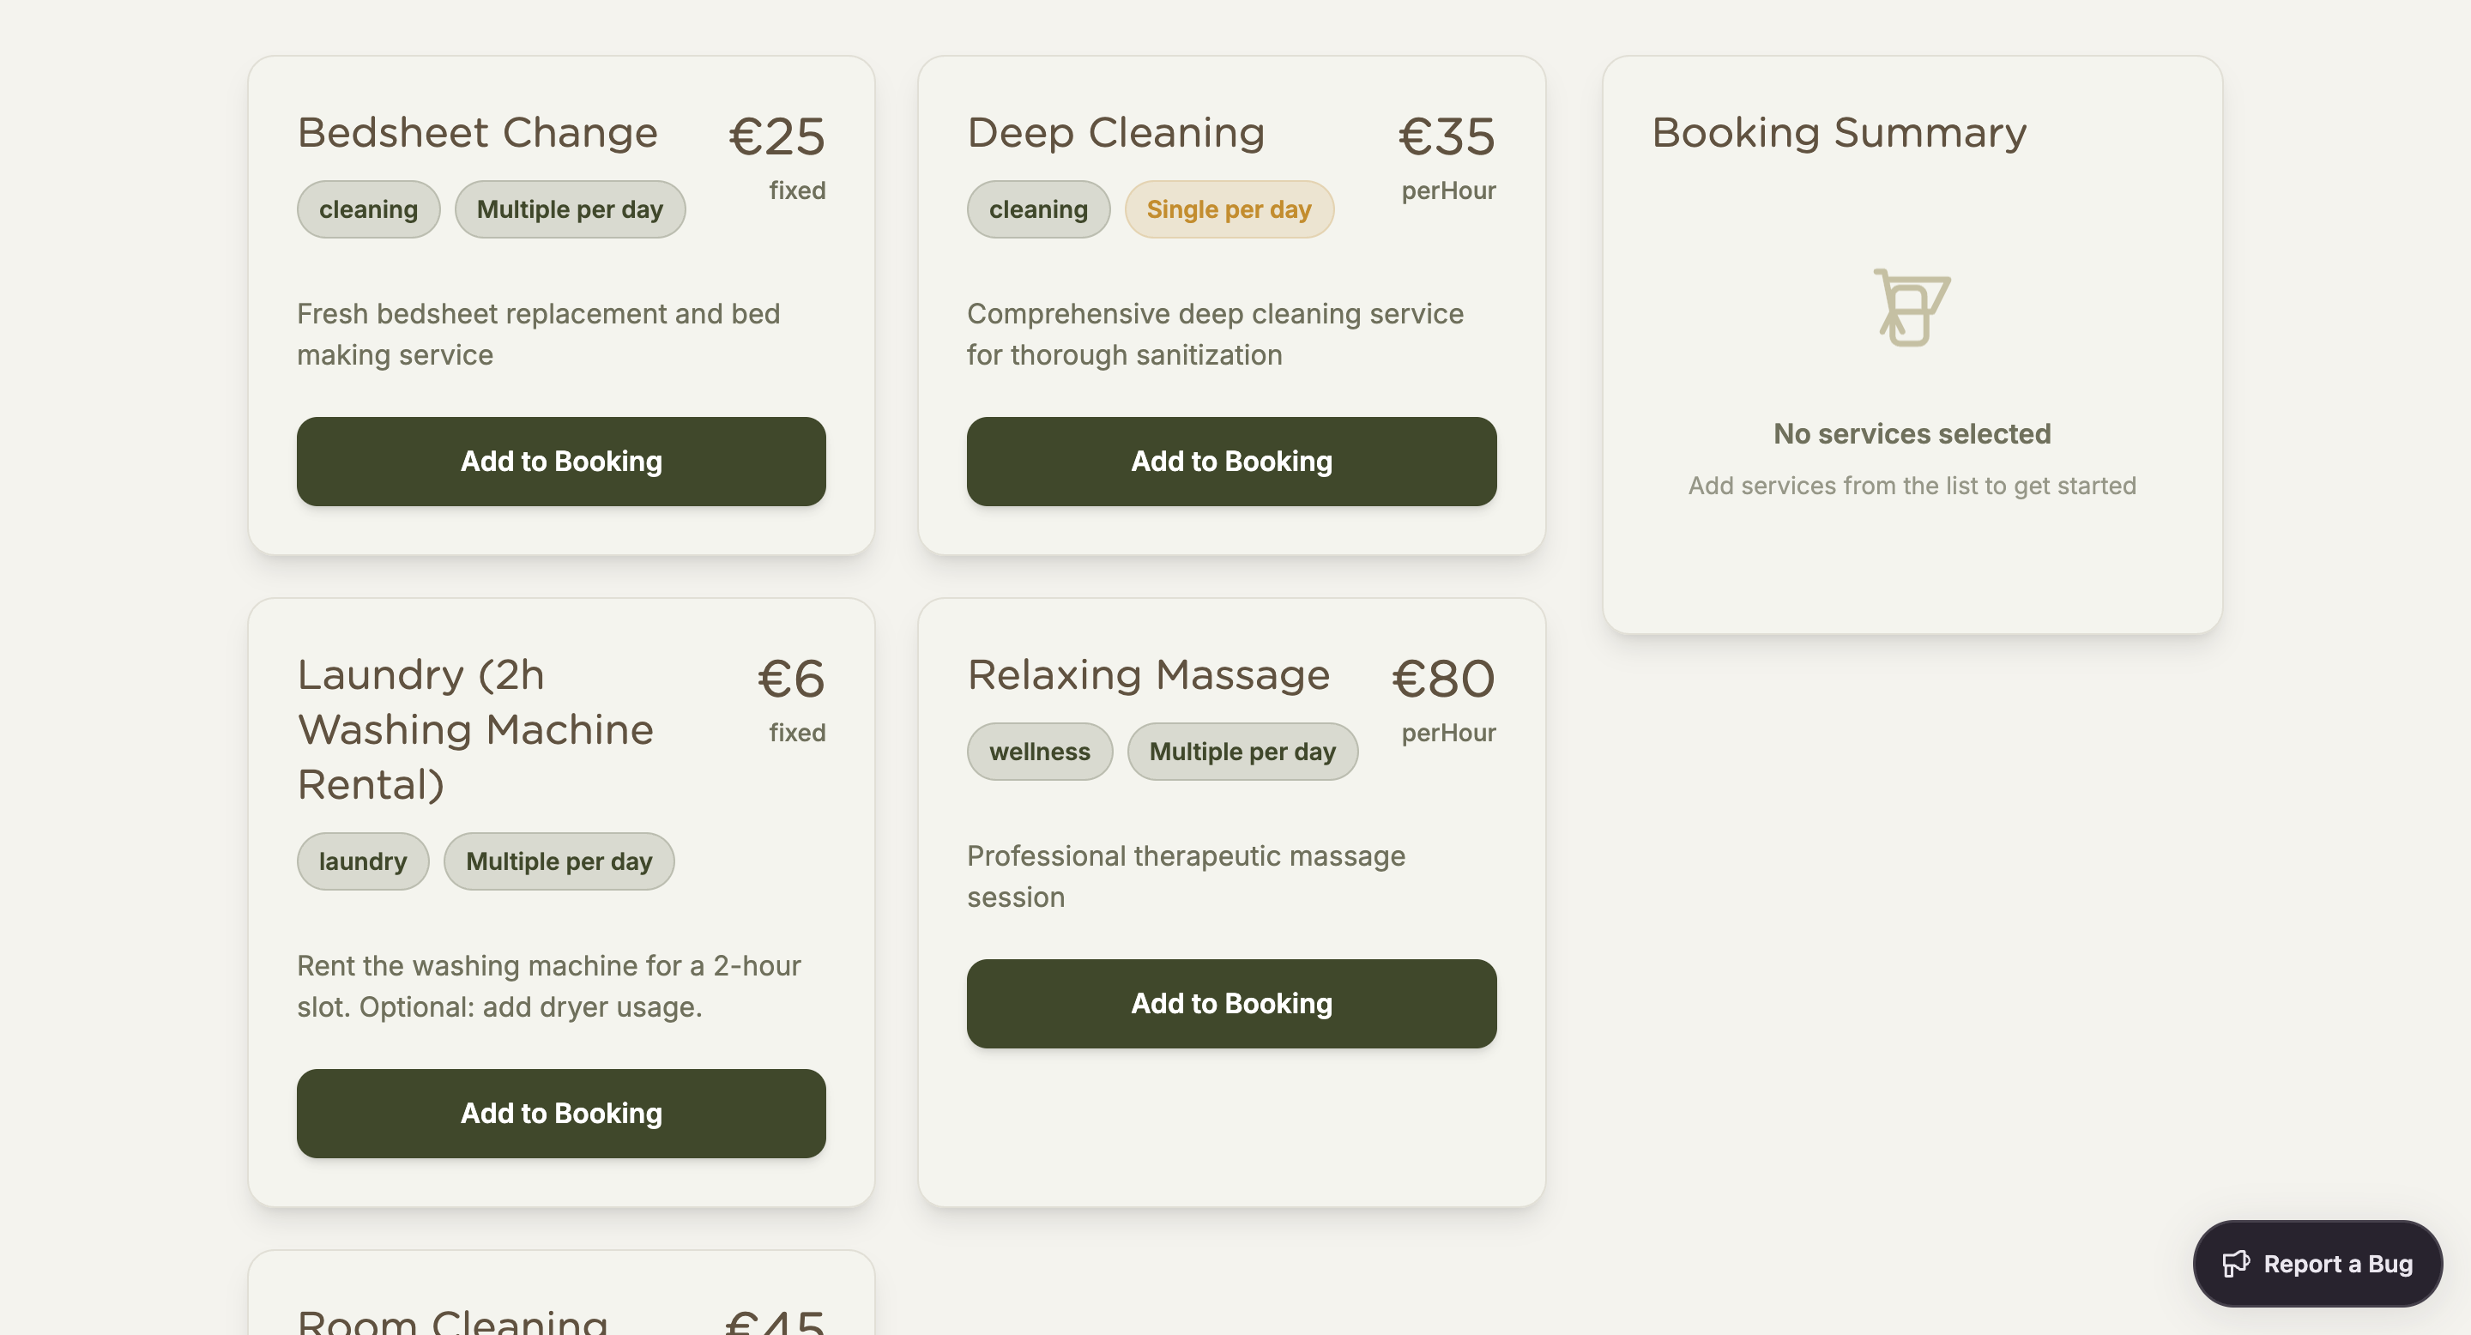Click the Deep Cleaning title
Image resolution: width=2471 pixels, height=1335 pixels.
click(x=1115, y=132)
